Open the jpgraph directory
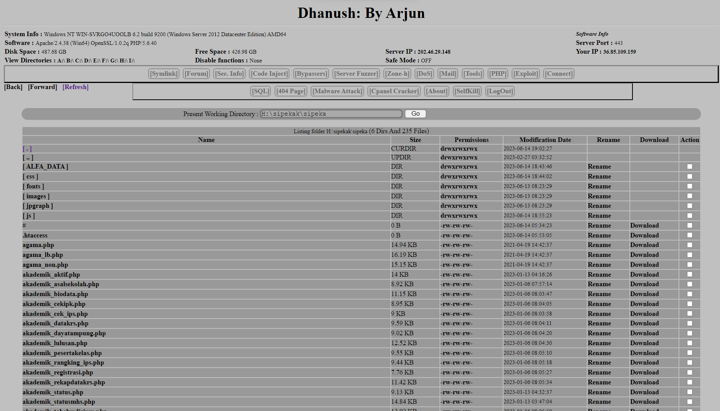Image resolution: width=720 pixels, height=411 pixels. (x=38, y=206)
